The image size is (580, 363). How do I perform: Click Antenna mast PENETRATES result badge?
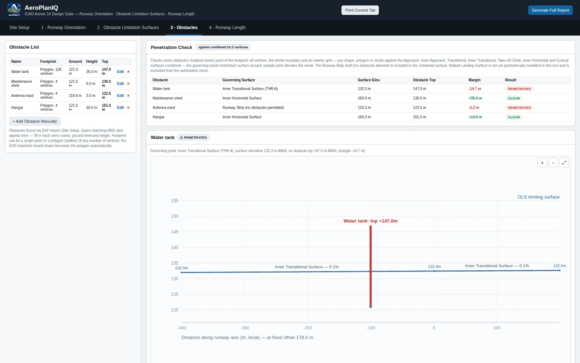[x=519, y=108]
